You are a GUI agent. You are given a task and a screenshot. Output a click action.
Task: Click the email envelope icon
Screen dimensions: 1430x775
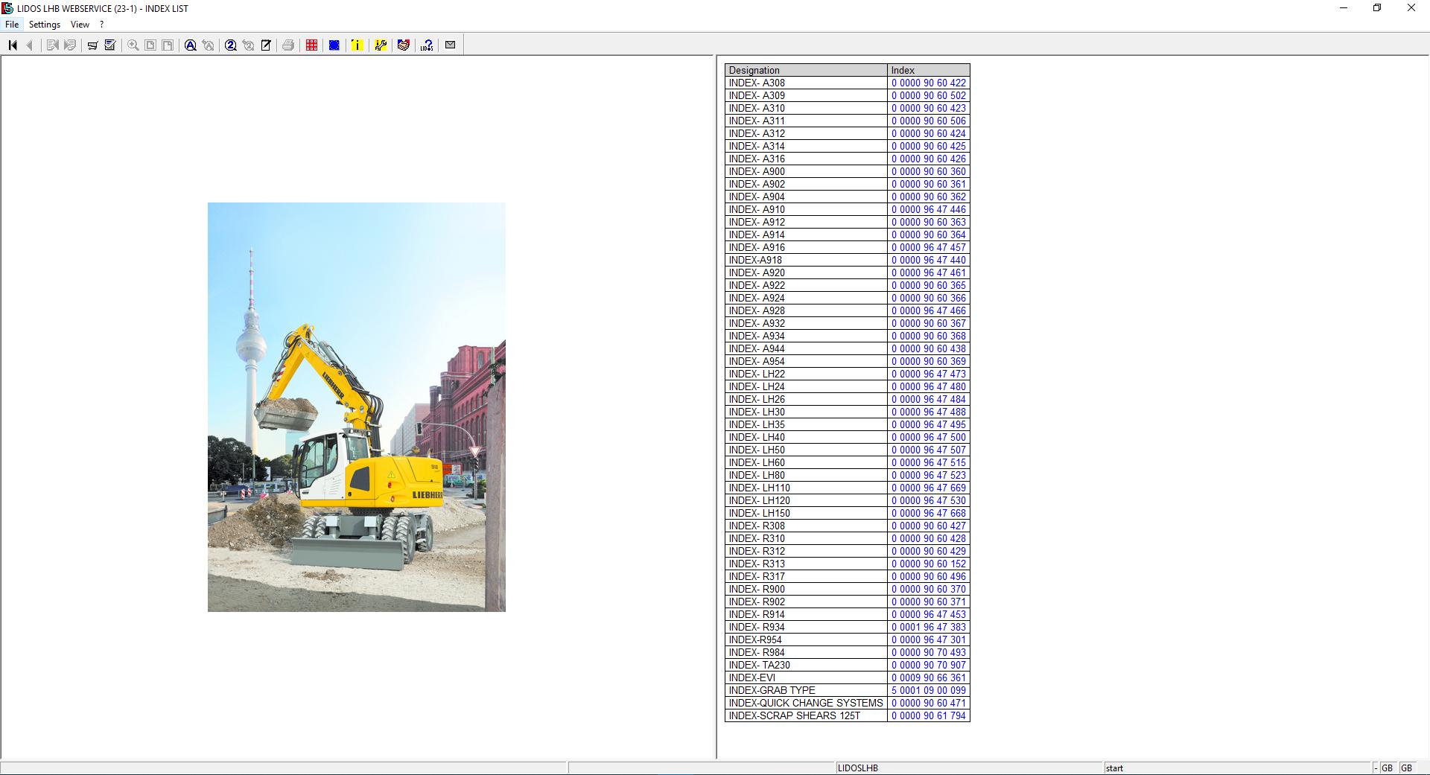coord(450,45)
